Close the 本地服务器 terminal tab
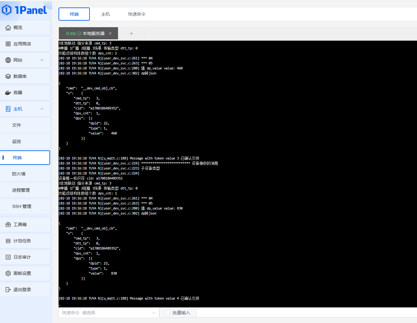 click(x=110, y=33)
